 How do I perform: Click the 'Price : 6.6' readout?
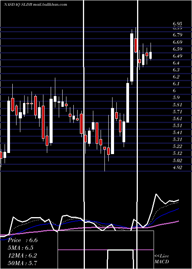coord(23,240)
